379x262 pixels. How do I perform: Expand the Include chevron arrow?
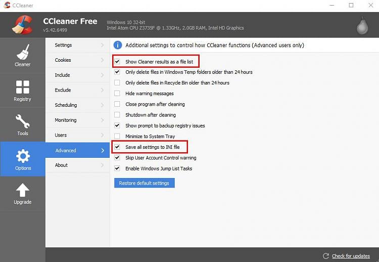[103, 75]
